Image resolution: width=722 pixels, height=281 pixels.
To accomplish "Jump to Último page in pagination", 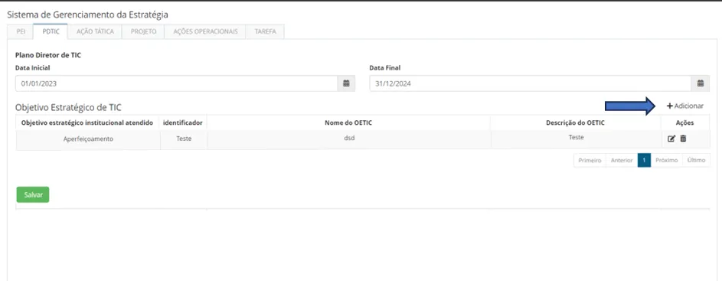I will point(696,160).
